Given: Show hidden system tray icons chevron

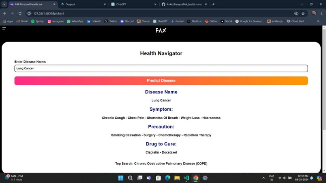Looking at the screenshot, I should pyautogui.click(x=264, y=178).
